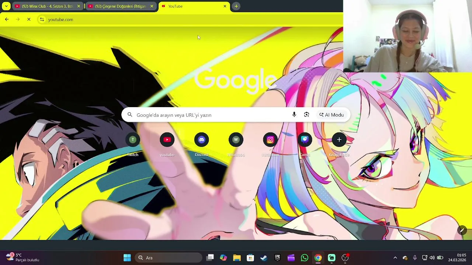Open the Instagram shortcut
This screenshot has height=265, width=472.
pyautogui.click(x=270, y=145)
